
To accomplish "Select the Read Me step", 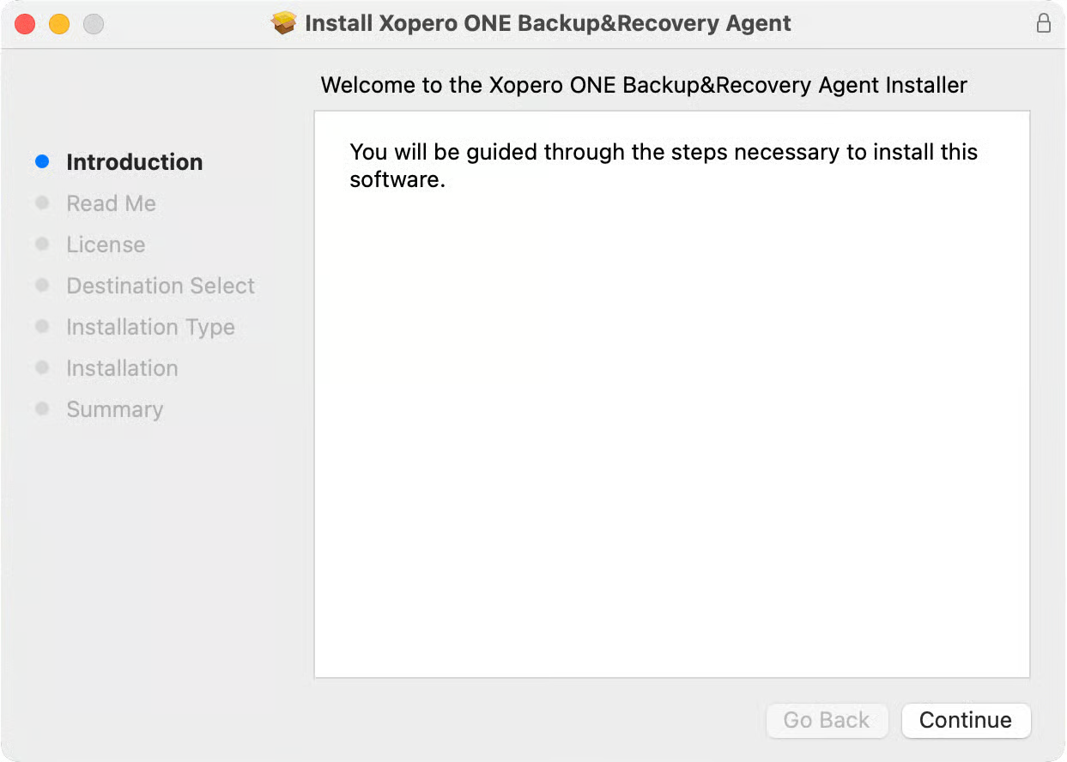I will pos(112,203).
